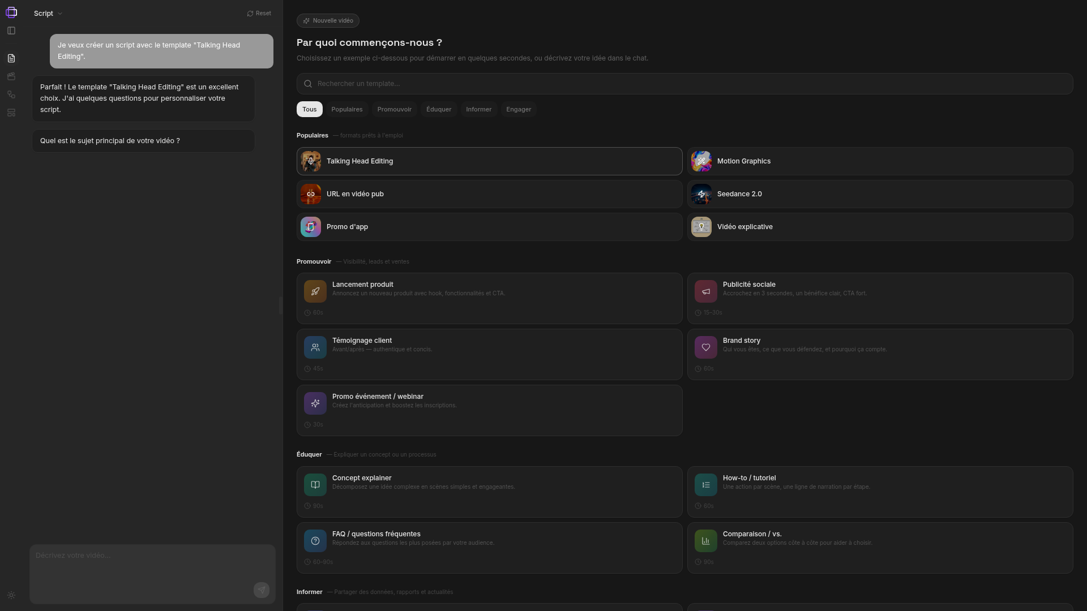Click the FAQ question mark icon
Screen dimensions: 1087x611
tap(315, 541)
